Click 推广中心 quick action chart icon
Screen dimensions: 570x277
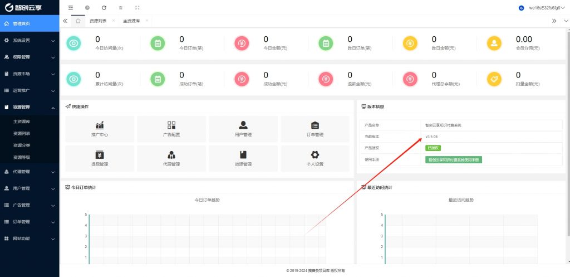point(100,125)
